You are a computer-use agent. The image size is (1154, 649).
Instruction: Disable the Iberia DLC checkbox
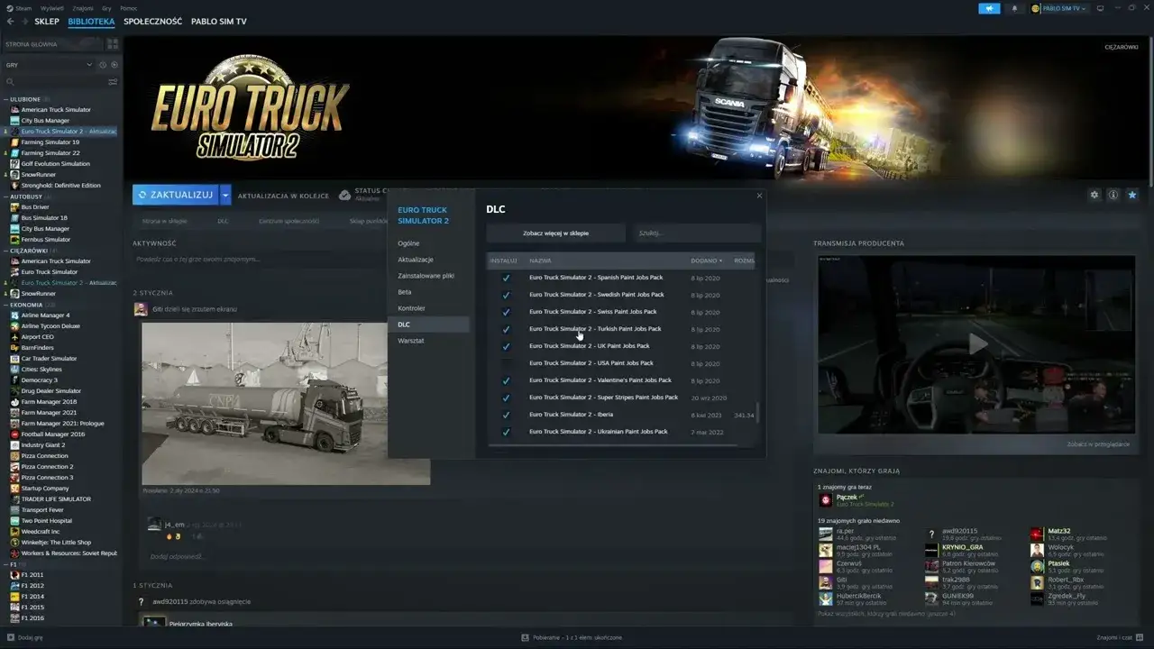click(506, 415)
